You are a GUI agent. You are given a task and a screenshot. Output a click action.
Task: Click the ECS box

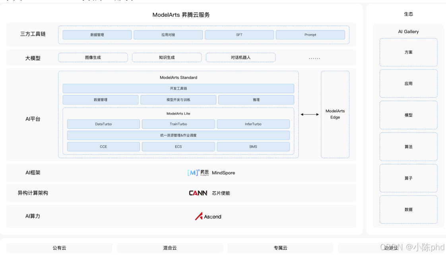(x=178, y=146)
